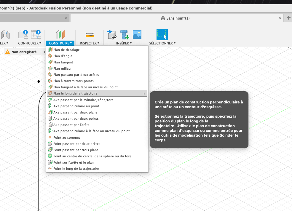292x211 pixels.
Task: Click the configuration table icon
Action: click(x=36, y=35)
